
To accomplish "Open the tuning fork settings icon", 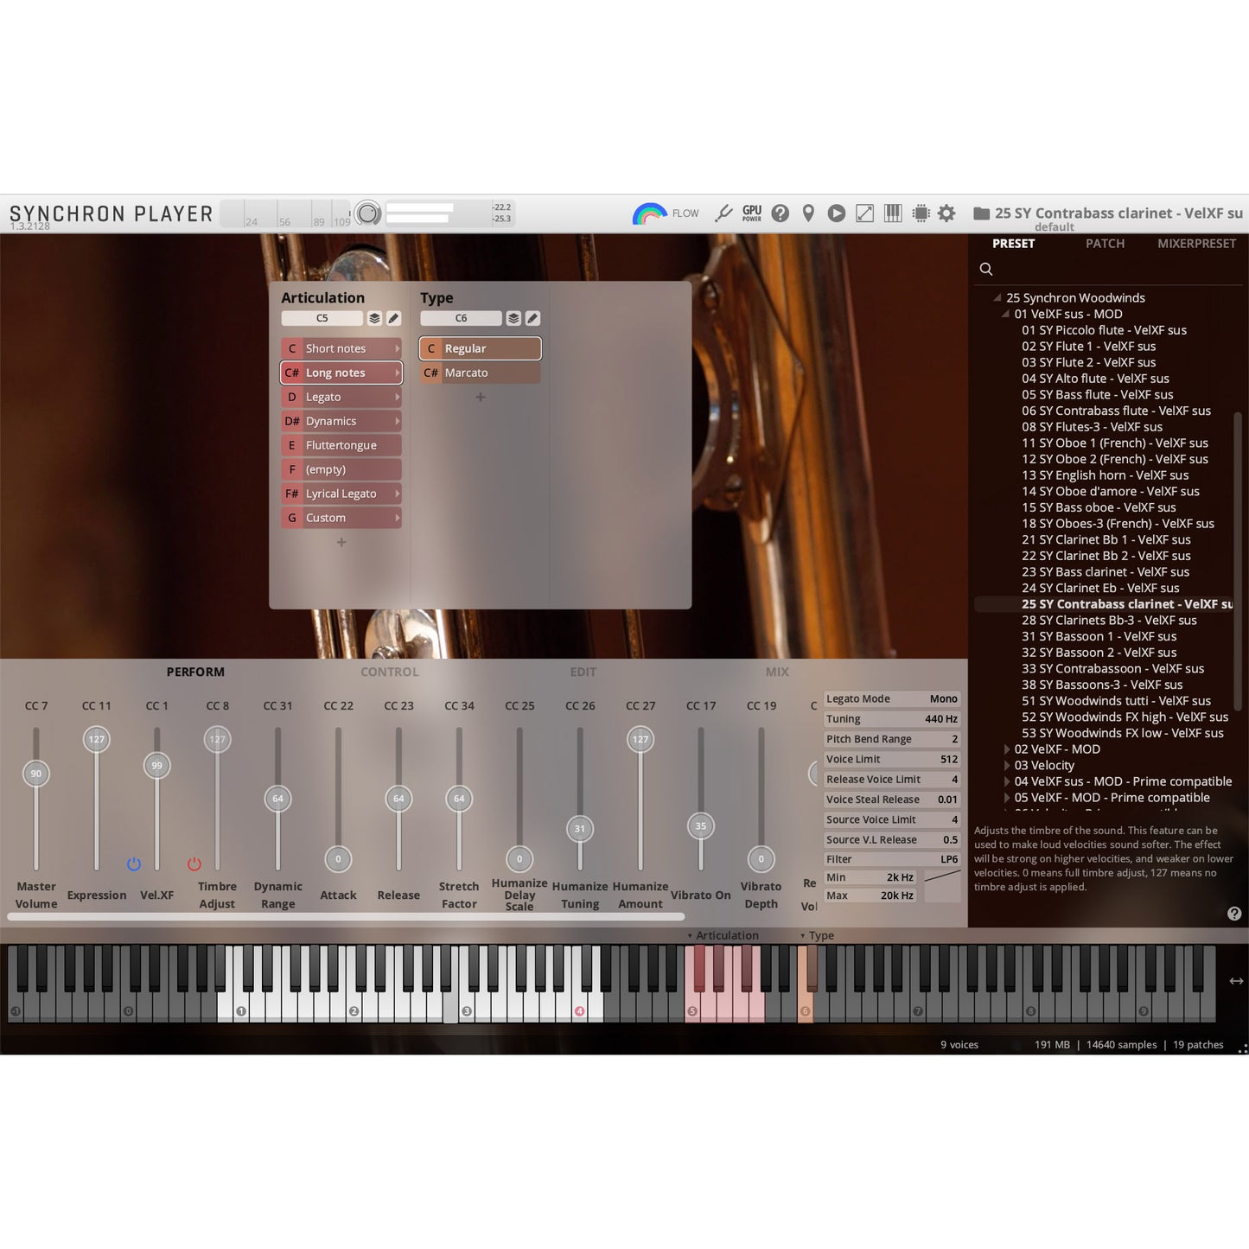I will click(723, 213).
